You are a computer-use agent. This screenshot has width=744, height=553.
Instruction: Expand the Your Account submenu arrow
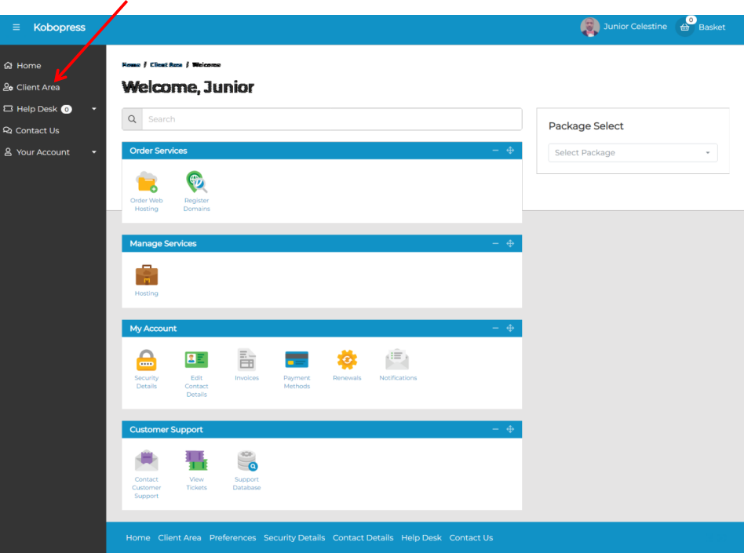94,152
